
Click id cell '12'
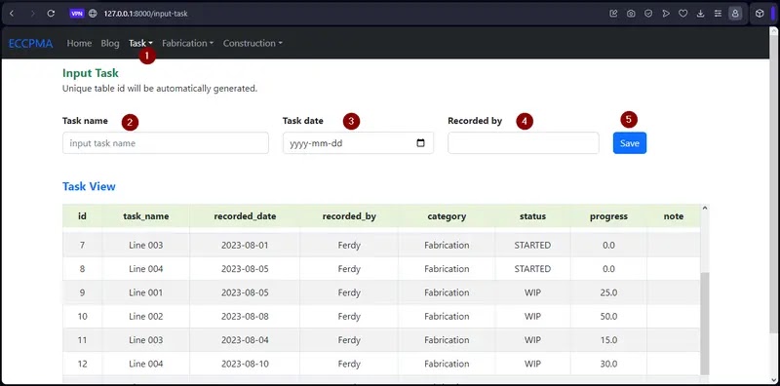coord(83,365)
